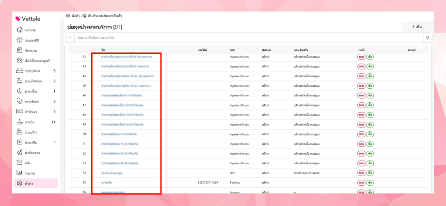Screen dimensions: 446x206
Task: Open the service name link in row 49
Action: [x=122, y=125]
